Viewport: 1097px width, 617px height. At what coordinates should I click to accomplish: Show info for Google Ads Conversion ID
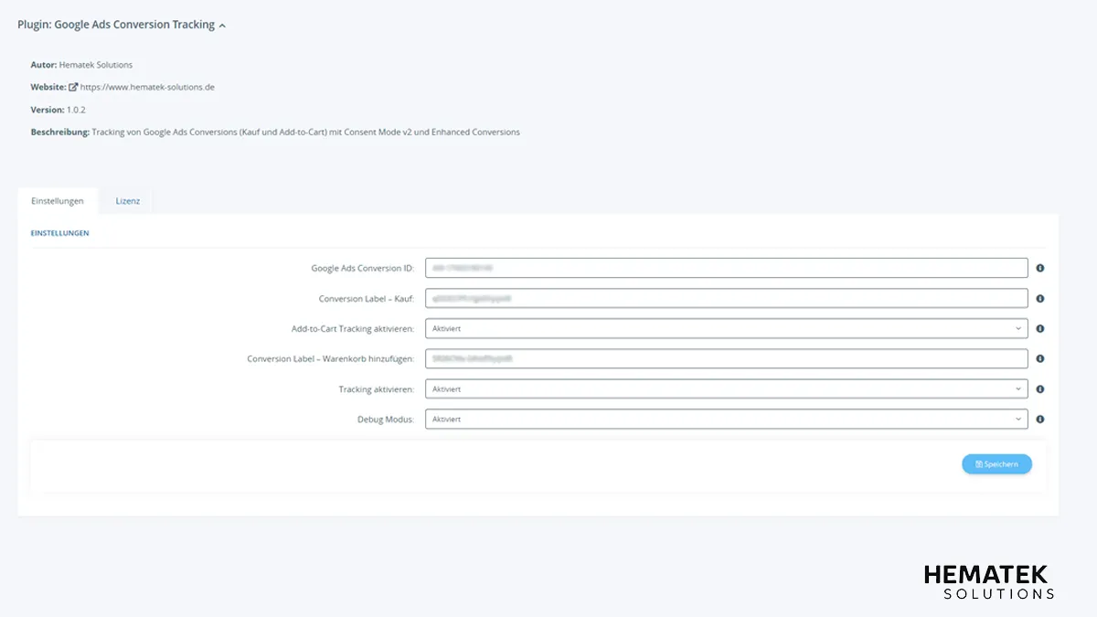(x=1040, y=269)
